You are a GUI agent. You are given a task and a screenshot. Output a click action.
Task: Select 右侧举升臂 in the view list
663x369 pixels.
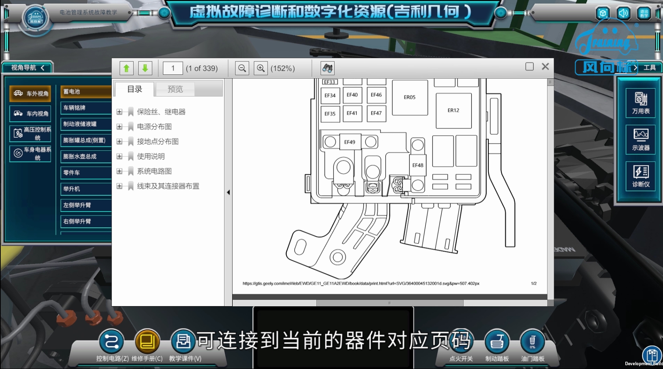86,222
